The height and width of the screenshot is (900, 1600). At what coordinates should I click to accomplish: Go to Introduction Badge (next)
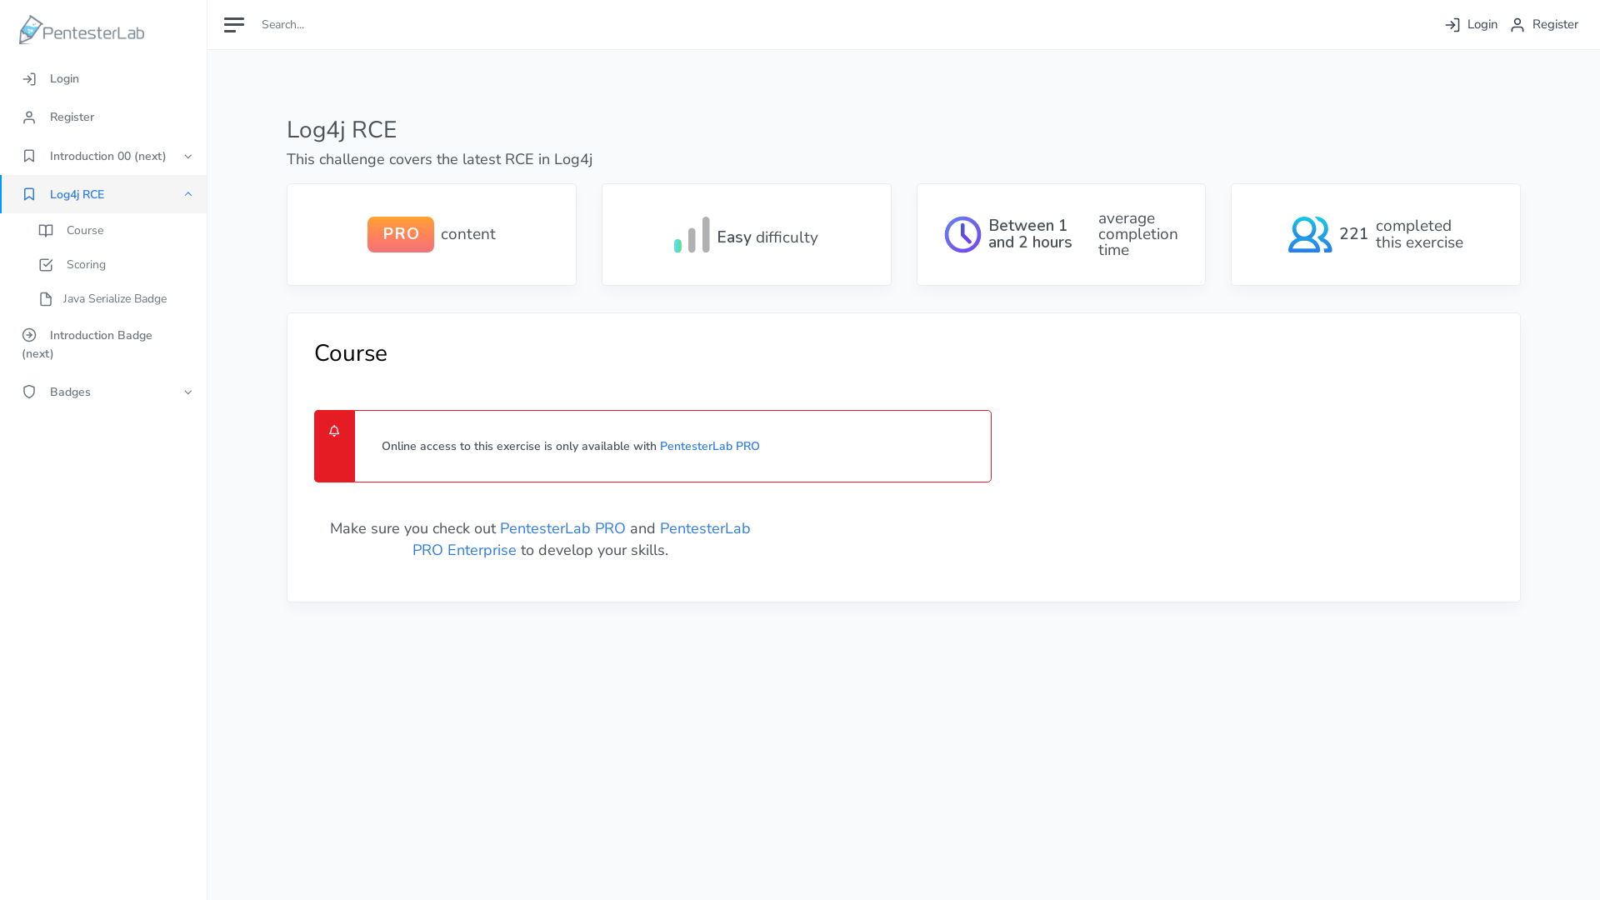click(x=103, y=344)
